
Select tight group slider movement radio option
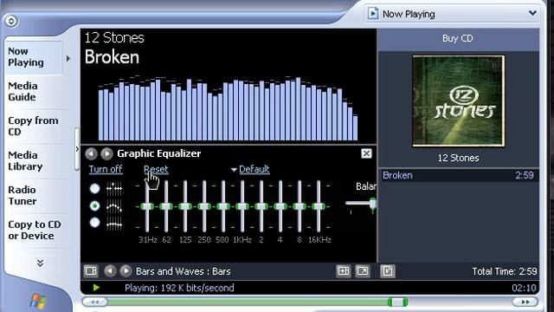point(94,223)
